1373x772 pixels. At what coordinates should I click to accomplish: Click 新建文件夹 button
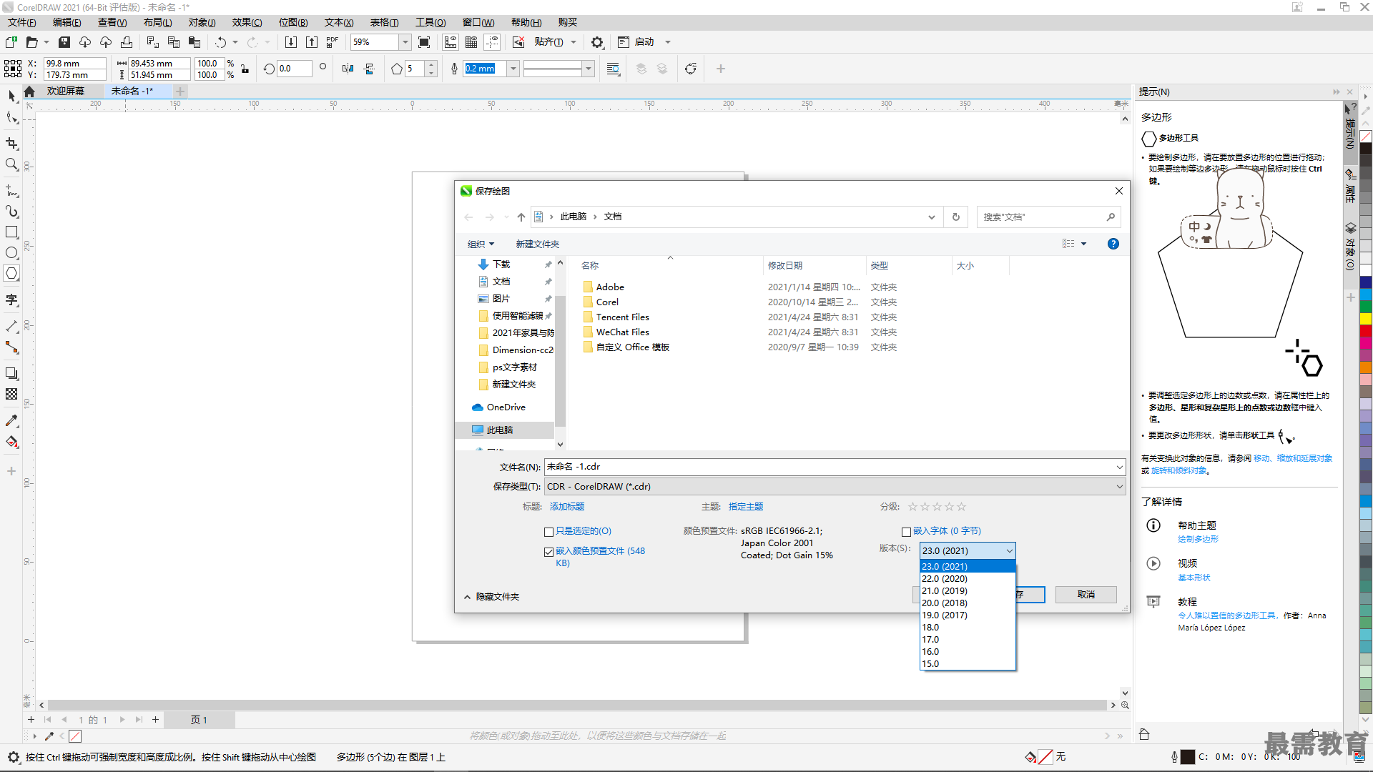[x=538, y=244]
